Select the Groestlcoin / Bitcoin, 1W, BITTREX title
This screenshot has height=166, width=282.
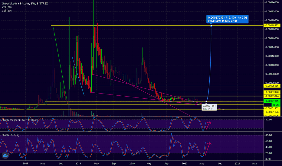tap(25, 4)
